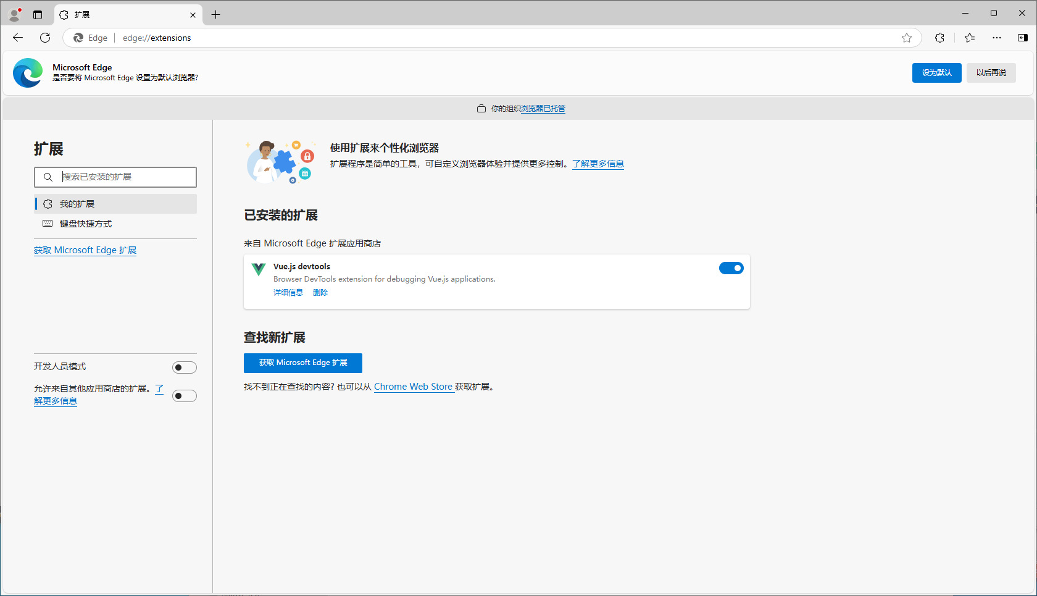Viewport: 1037px width, 596px height.
Task: Click the search installed extensions field
Action: point(115,177)
